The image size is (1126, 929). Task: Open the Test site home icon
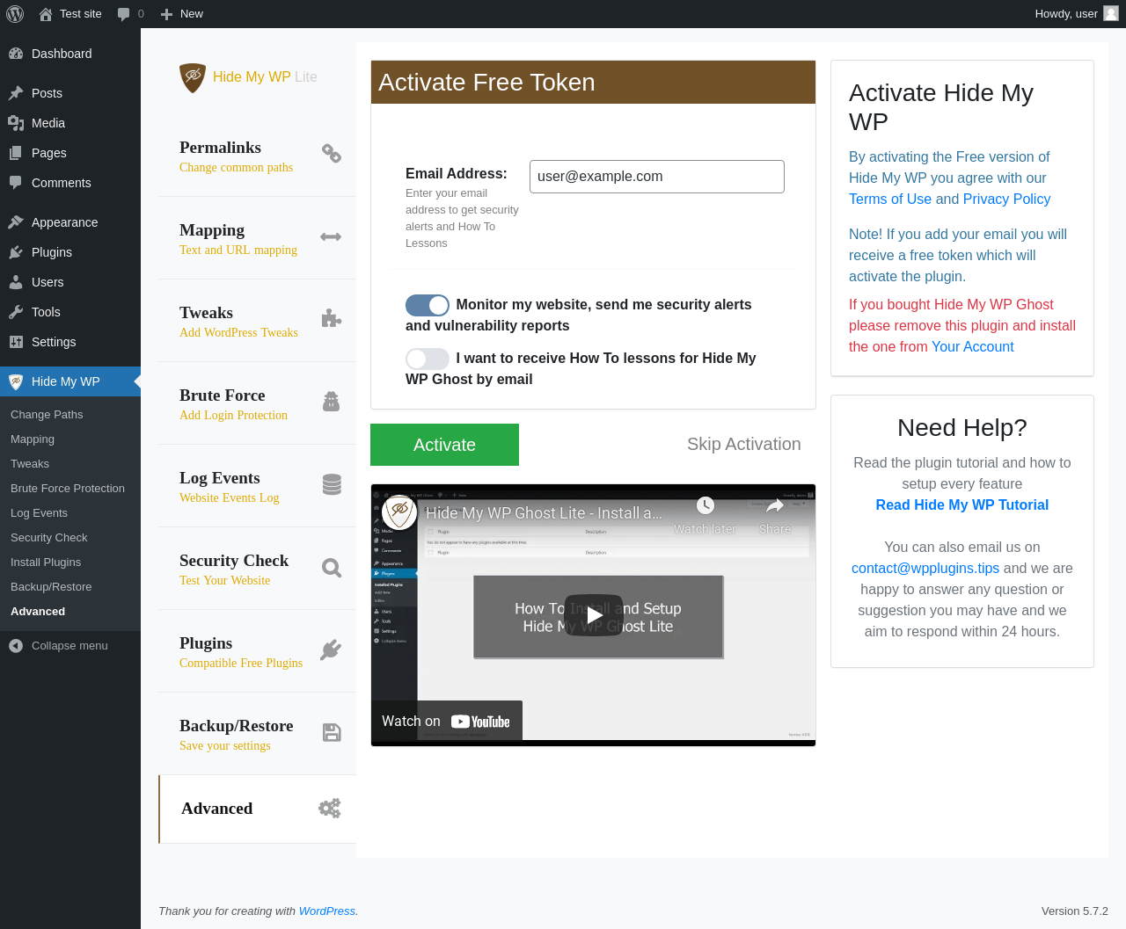(46, 14)
